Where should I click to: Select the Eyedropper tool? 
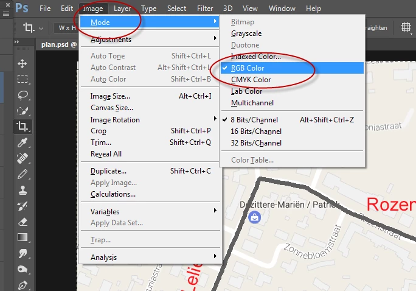pyautogui.click(x=23, y=142)
